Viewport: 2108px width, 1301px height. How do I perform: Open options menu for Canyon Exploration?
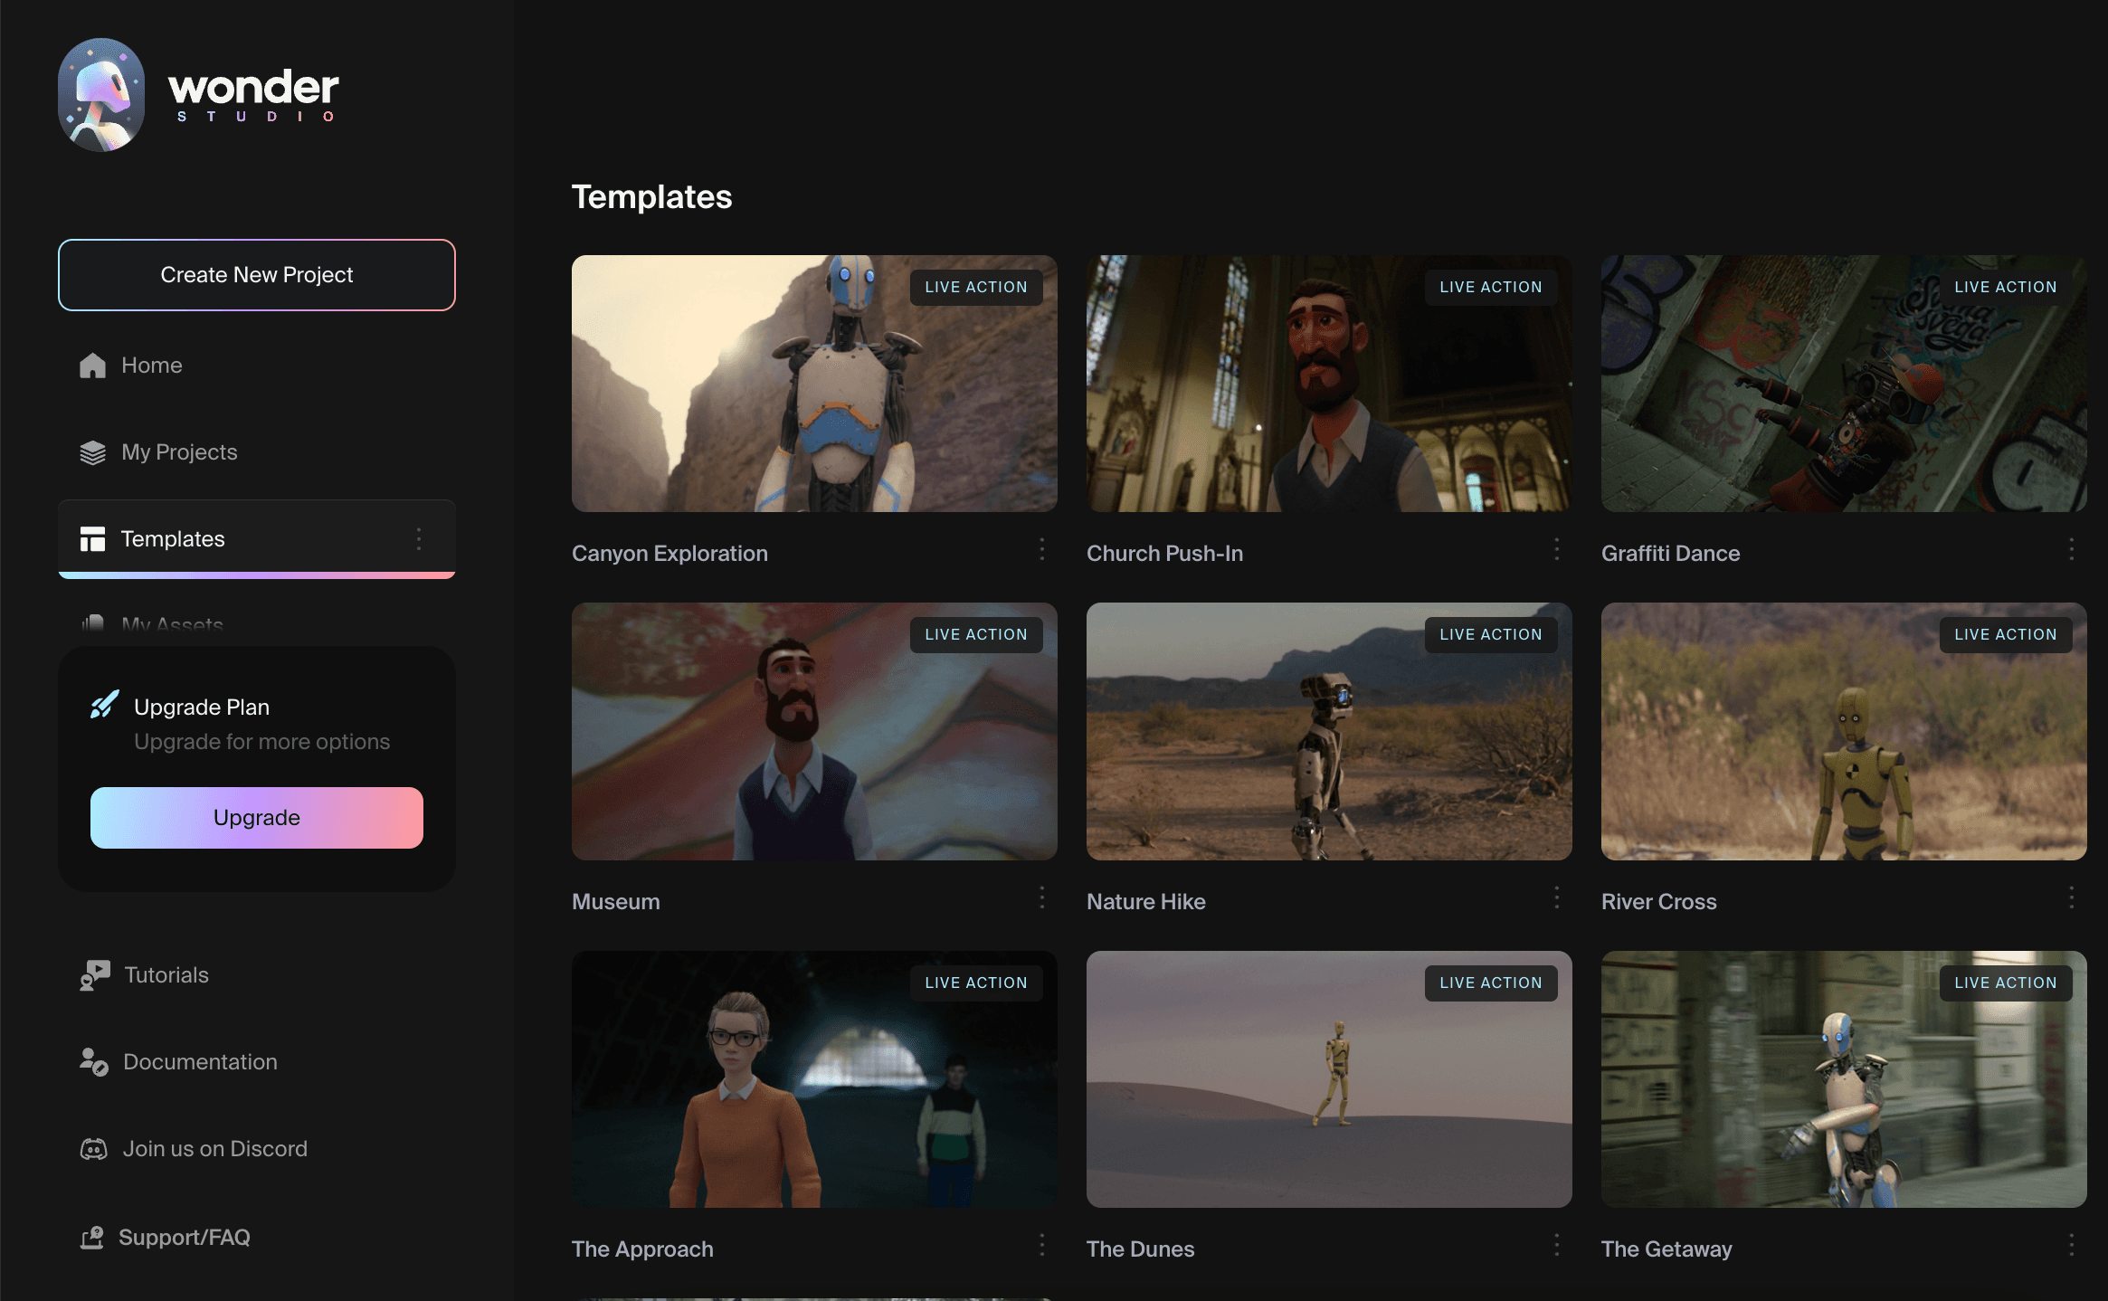(1042, 549)
